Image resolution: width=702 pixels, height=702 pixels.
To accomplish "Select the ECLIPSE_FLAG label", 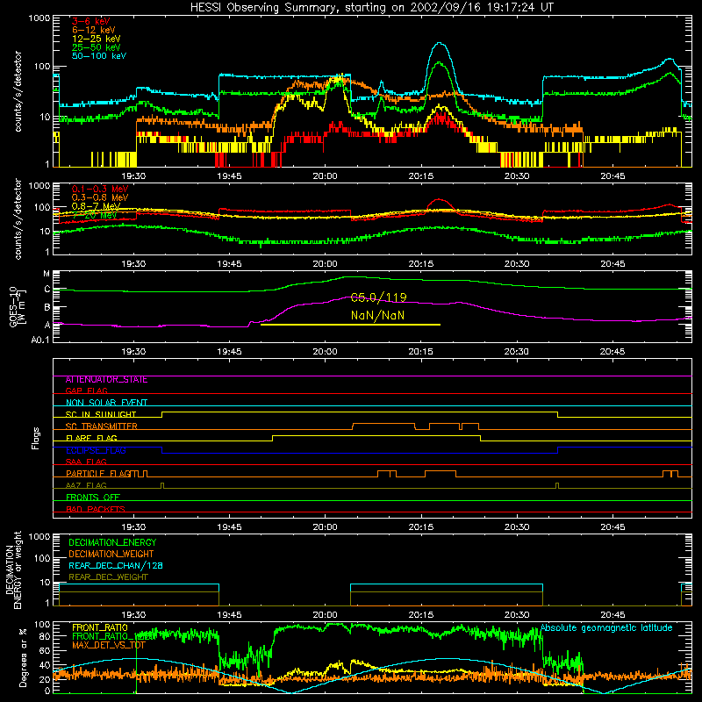I will pos(96,450).
